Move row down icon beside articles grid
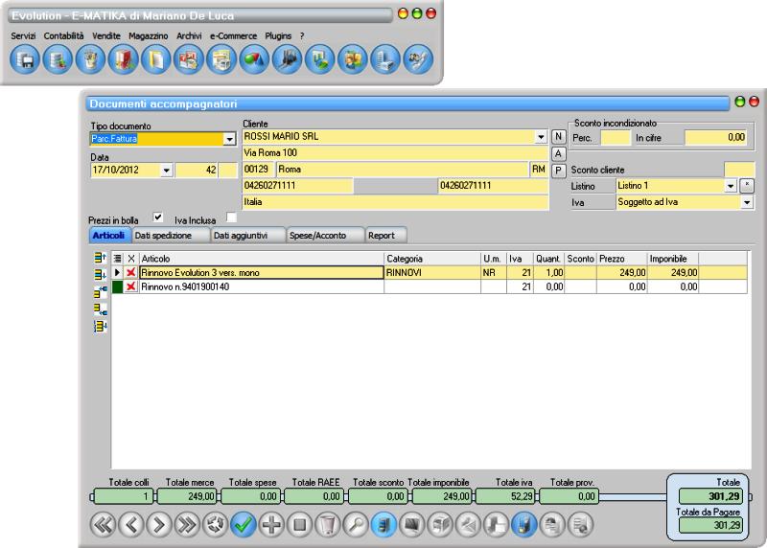 (x=100, y=274)
